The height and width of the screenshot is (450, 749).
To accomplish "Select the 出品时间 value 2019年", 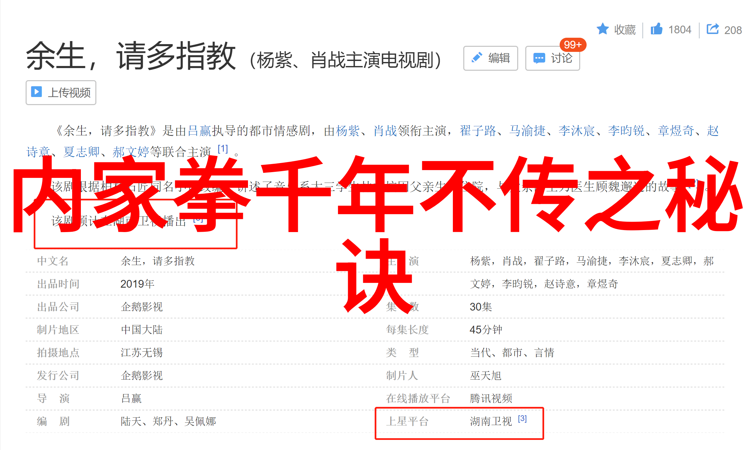I will pyautogui.click(x=137, y=284).
